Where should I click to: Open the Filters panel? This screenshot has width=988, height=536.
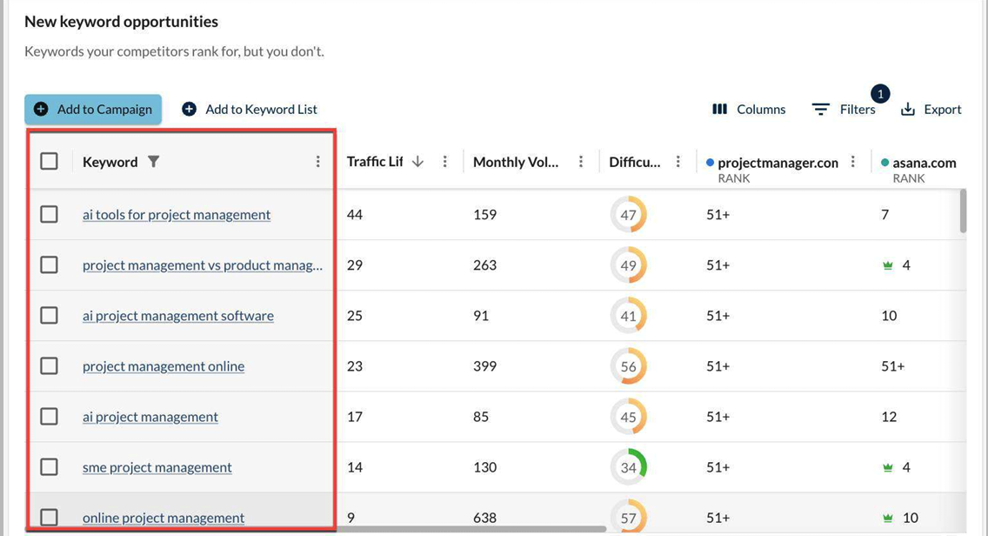click(844, 109)
